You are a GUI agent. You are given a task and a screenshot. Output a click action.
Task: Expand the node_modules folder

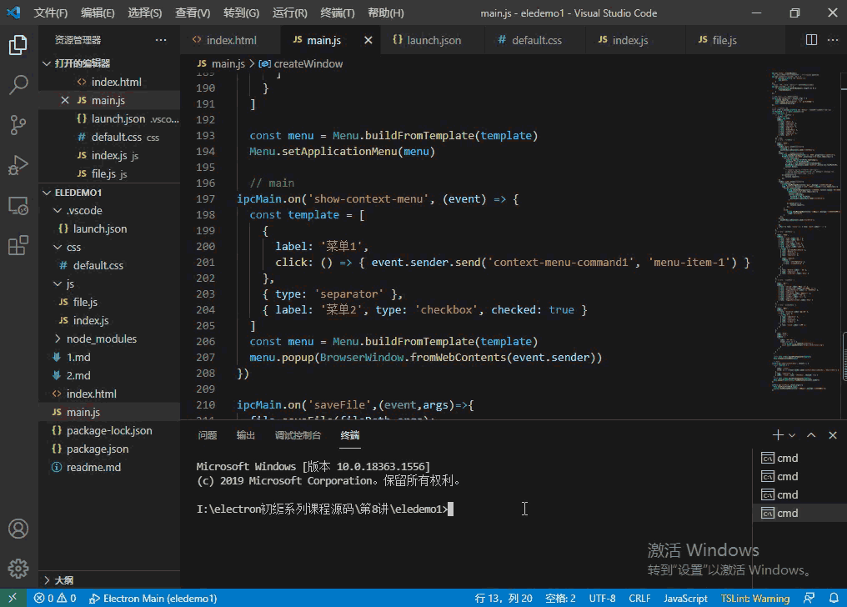click(x=58, y=339)
